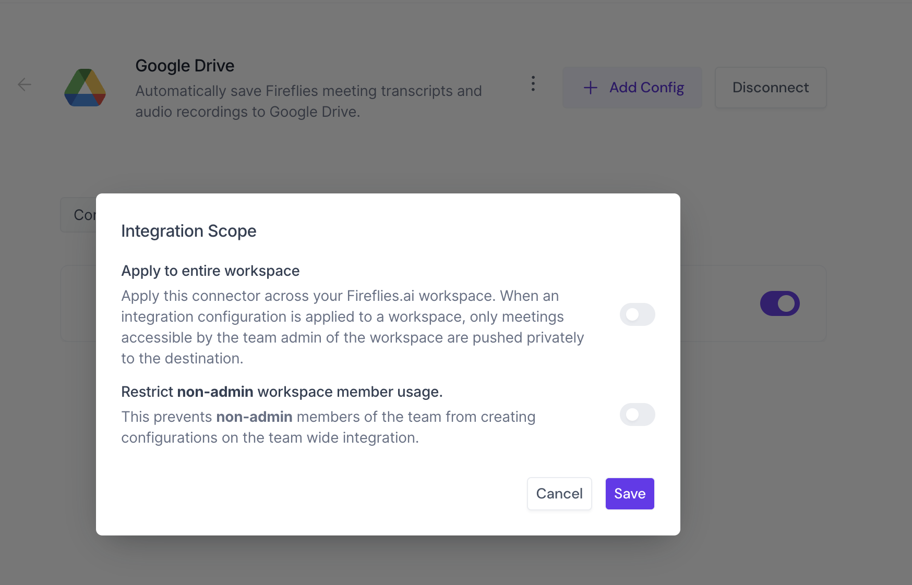Viewport: 912px width, 585px height.
Task: Cancel the Integration Scope dialog
Action: pyautogui.click(x=559, y=494)
